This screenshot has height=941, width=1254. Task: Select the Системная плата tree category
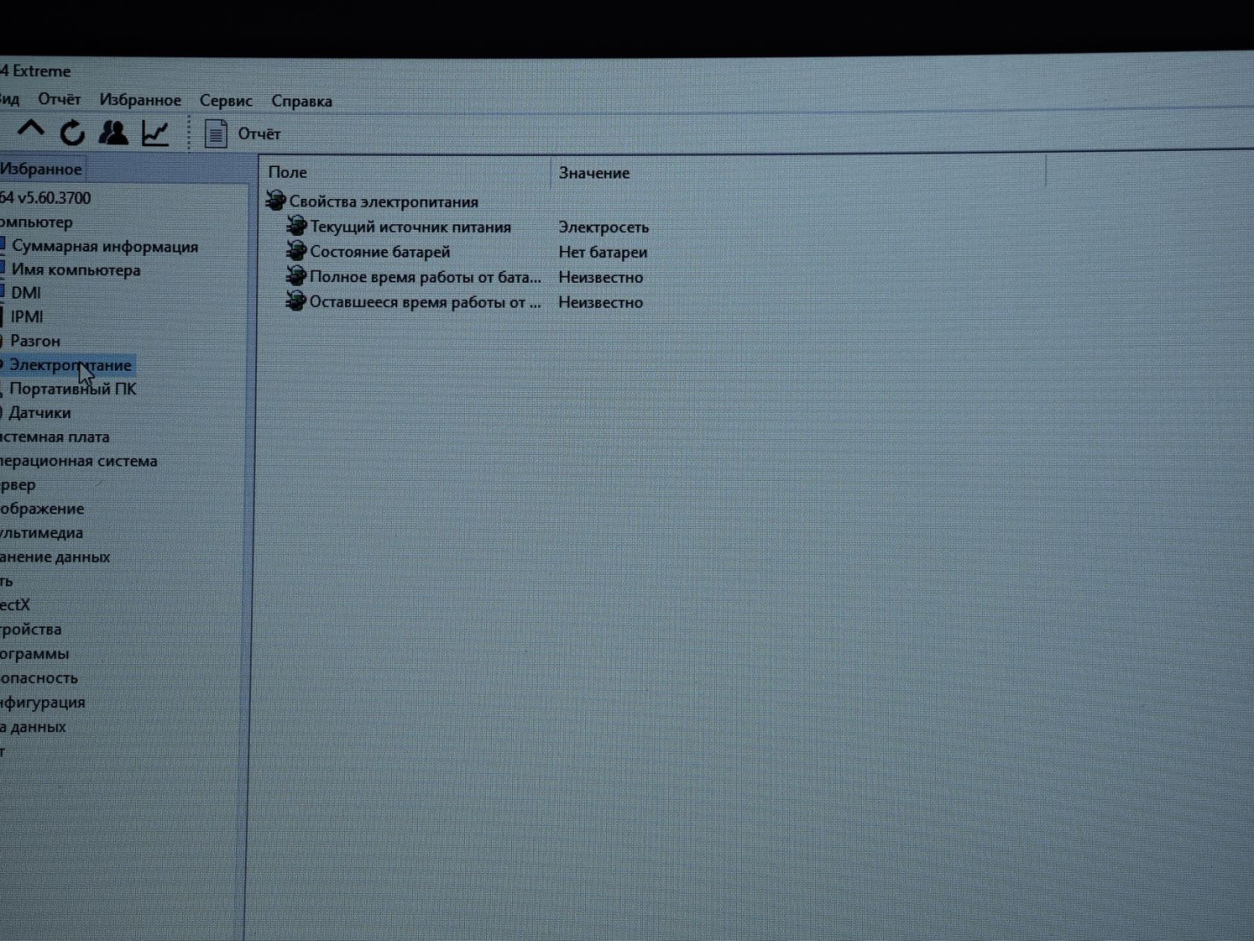(x=54, y=437)
